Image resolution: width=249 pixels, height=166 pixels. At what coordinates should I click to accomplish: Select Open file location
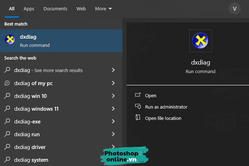(163, 118)
